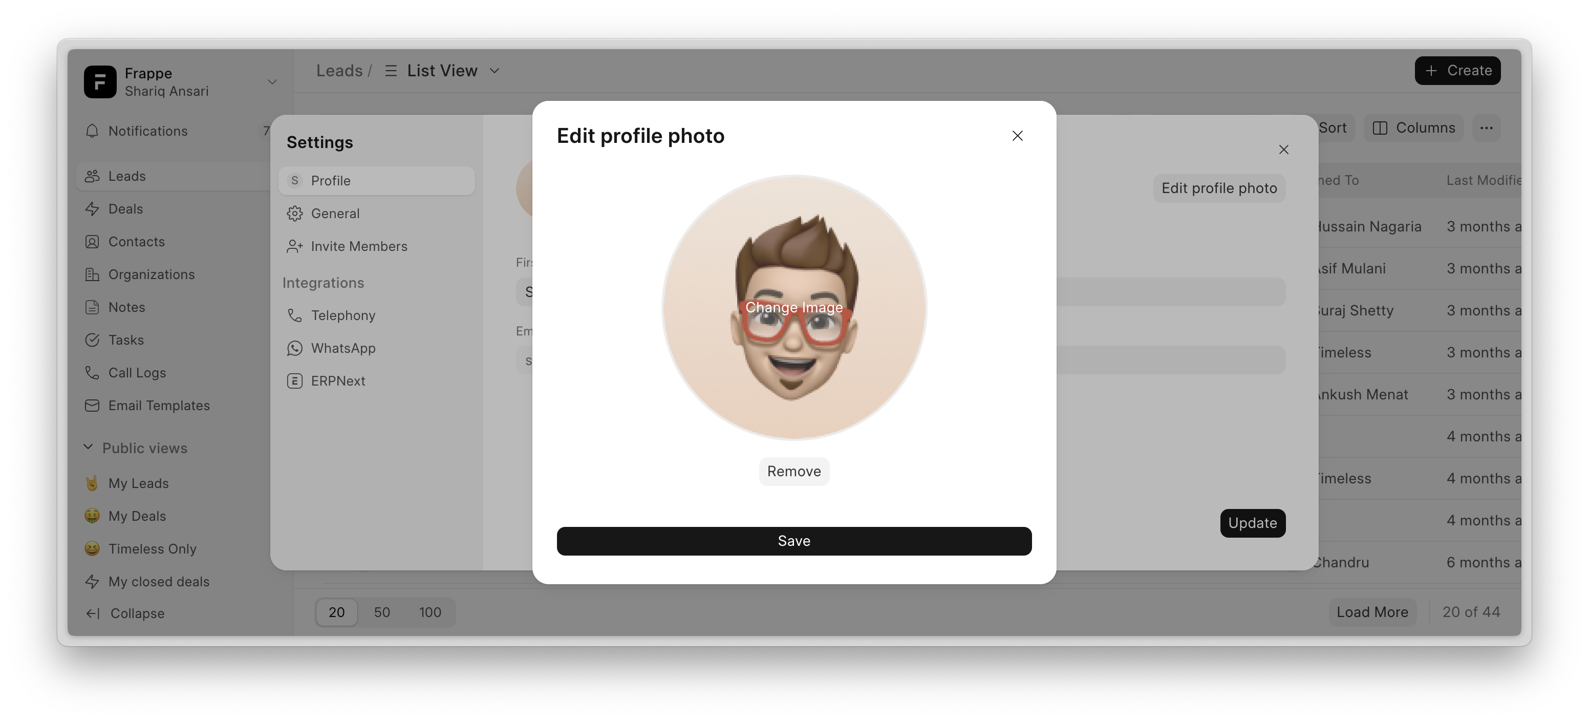Expand the Frappe workspace dropdown
The width and height of the screenshot is (1589, 722).
[272, 82]
